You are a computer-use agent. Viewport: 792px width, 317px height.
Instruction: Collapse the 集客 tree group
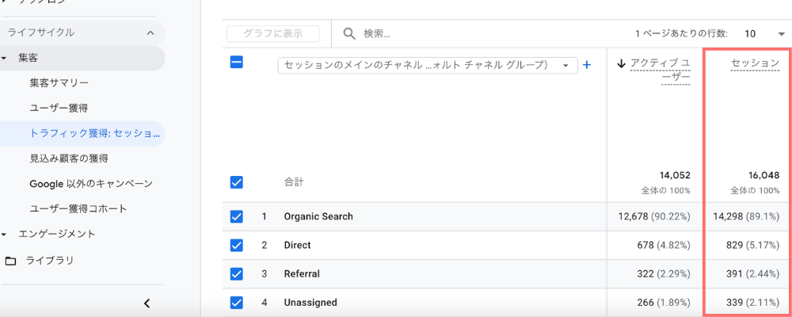pyautogui.click(x=4, y=58)
